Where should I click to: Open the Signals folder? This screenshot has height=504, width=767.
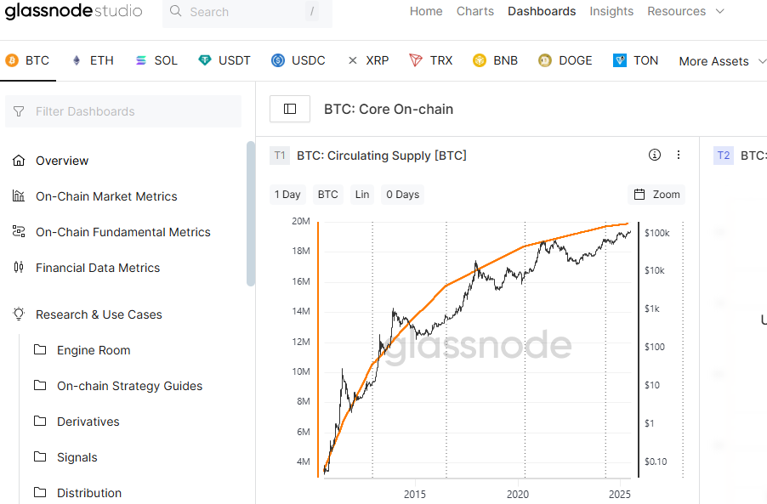coord(77,457)
